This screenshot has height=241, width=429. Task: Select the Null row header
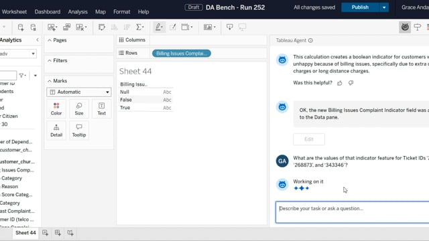[125, 92]
